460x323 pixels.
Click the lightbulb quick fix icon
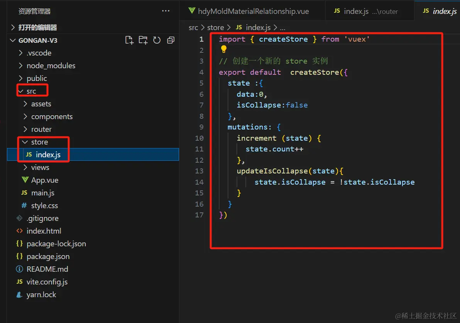pyautogui.click(x=224, y=49)
